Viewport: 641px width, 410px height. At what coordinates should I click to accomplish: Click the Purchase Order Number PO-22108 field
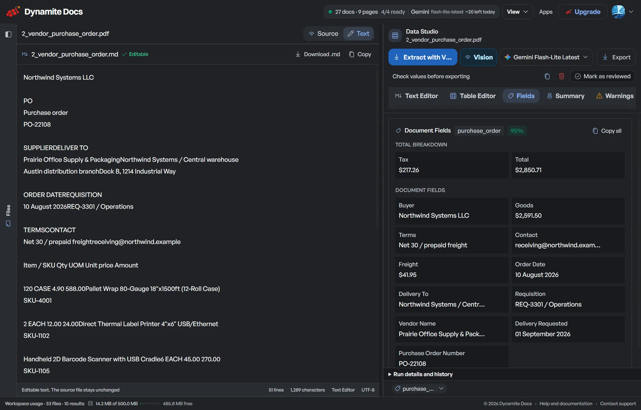[x=452, y=357]
